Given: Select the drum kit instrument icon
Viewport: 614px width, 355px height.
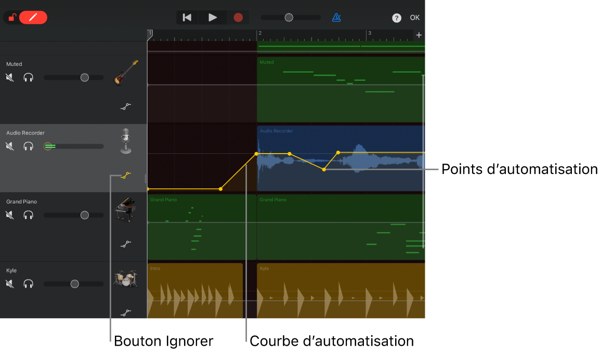Looking at the screenshot, I should (x=126, y=279).
